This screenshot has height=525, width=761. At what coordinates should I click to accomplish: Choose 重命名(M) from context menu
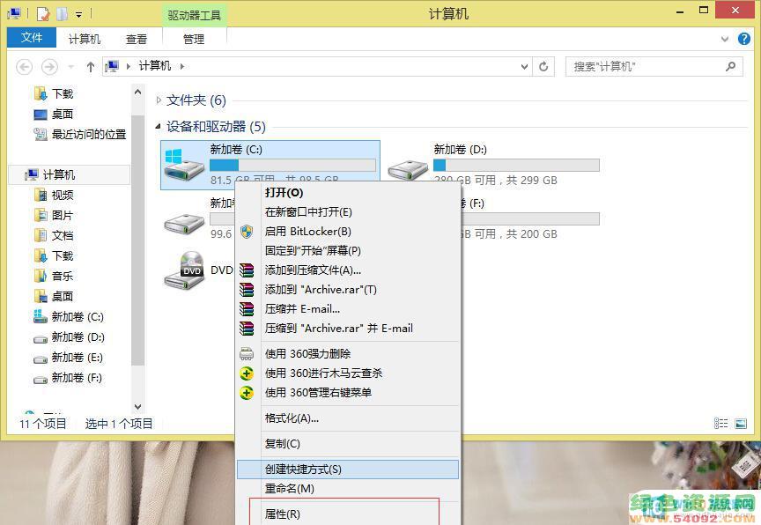348,489
